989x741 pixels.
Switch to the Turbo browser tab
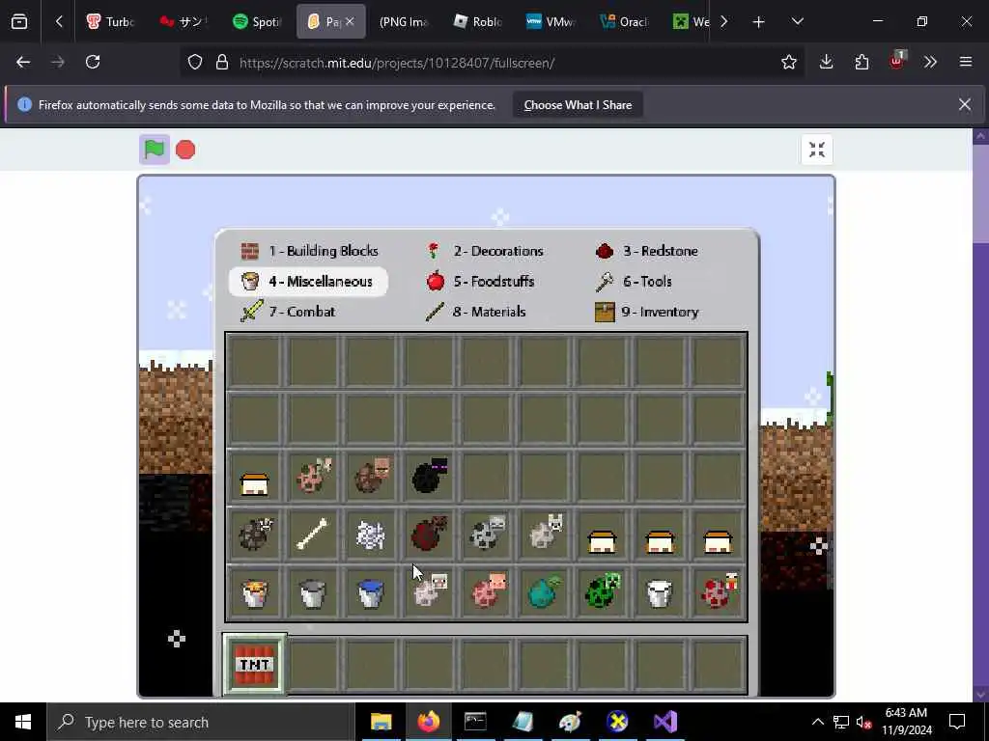click(110, 21)
